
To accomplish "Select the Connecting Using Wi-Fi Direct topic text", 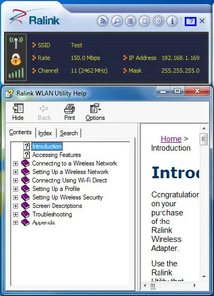I will point(70,180).
